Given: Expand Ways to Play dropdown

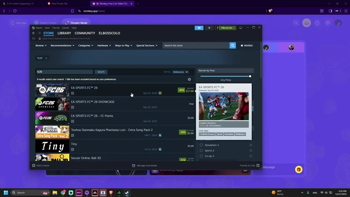Looking at the screenshot, I should (x=124, y=45).
